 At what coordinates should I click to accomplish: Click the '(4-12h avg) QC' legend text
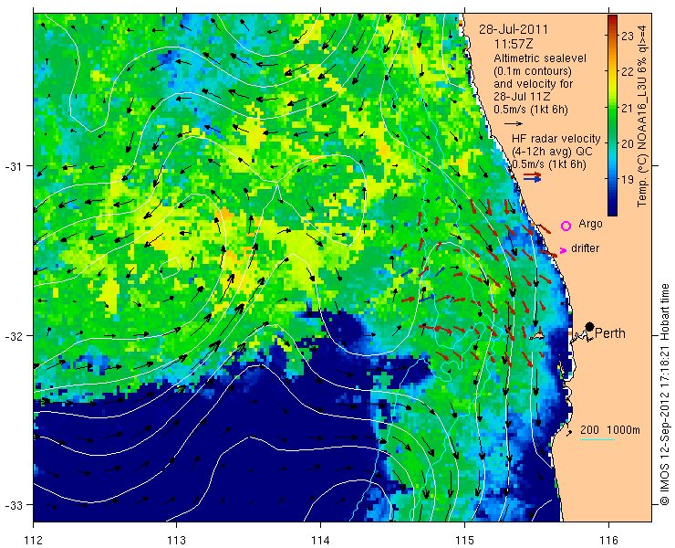[x=552, y=152]
